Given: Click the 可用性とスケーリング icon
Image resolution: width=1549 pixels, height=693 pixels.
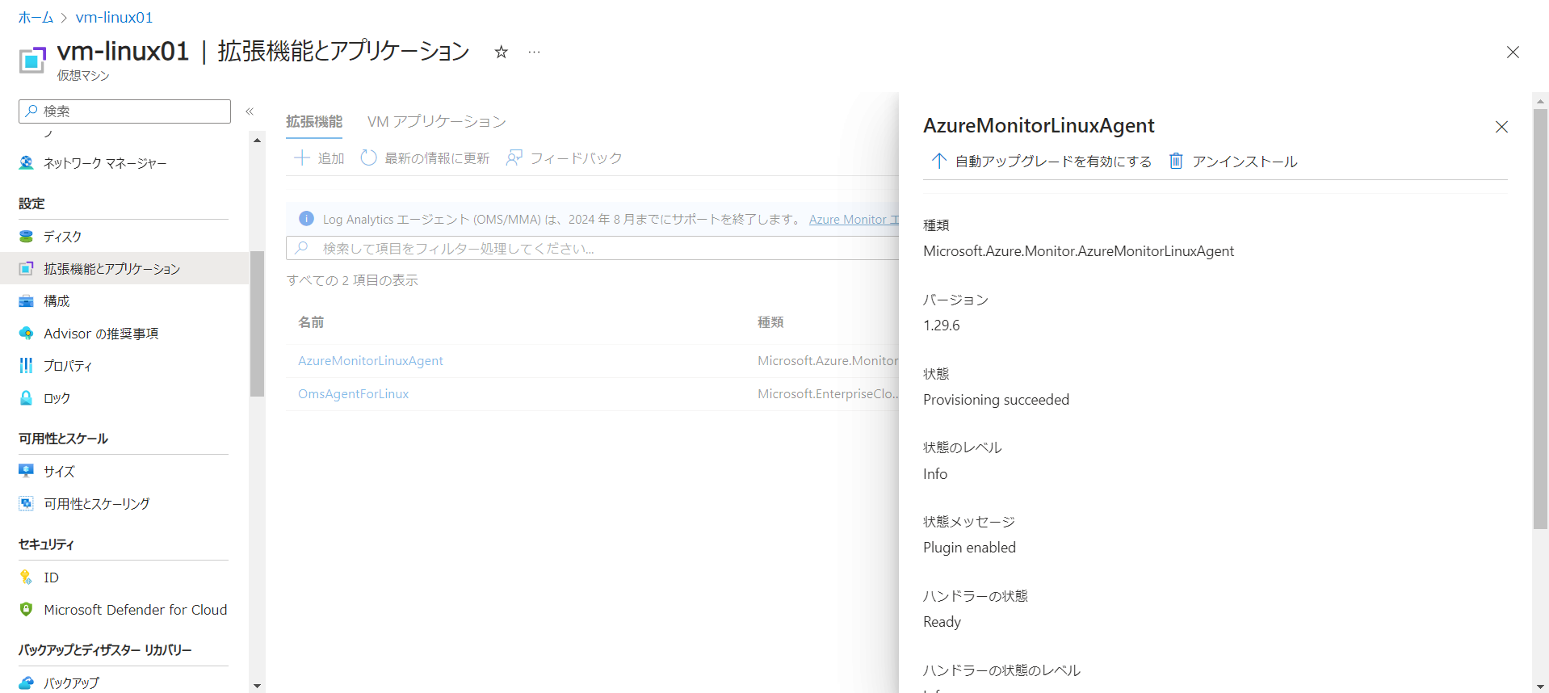Looking at the screenshot, I should tap(27, 503).
